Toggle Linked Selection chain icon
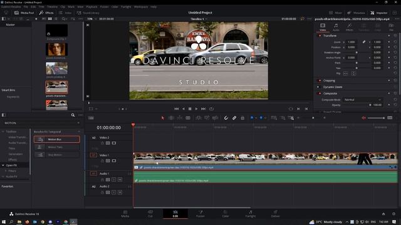The image size is (401, 225). click(x=234, y=118)
